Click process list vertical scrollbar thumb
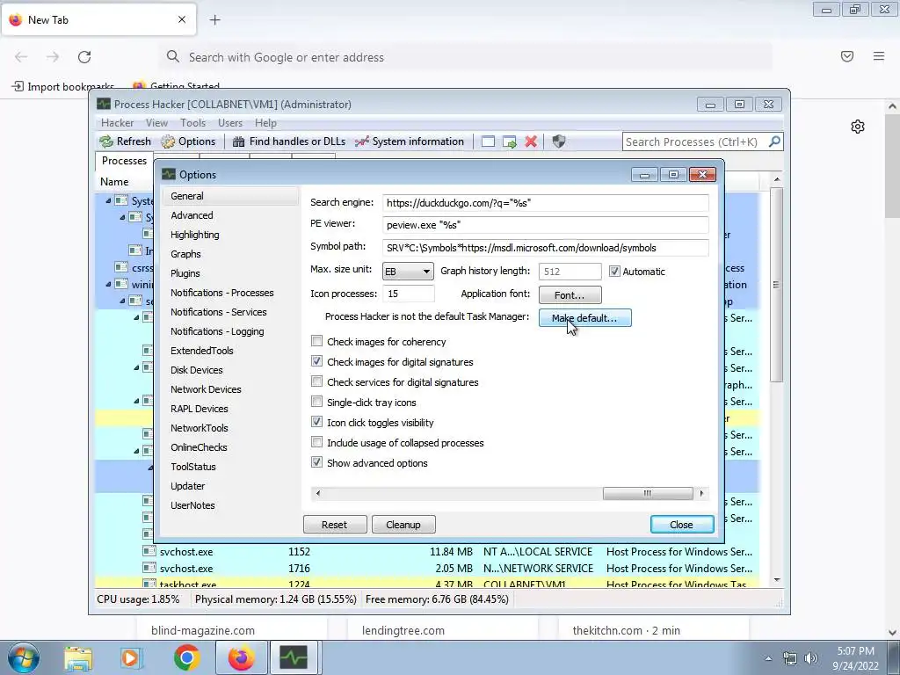Screen dimensions: 900x675 [776, 285]
